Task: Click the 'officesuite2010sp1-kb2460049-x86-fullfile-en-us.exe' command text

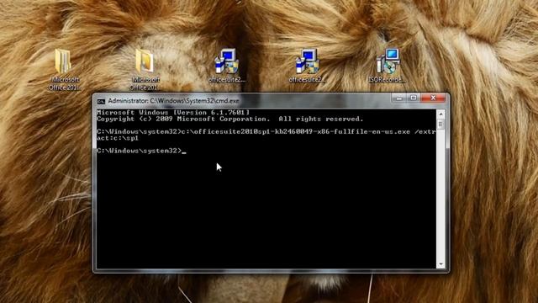Action: point(295,131)
